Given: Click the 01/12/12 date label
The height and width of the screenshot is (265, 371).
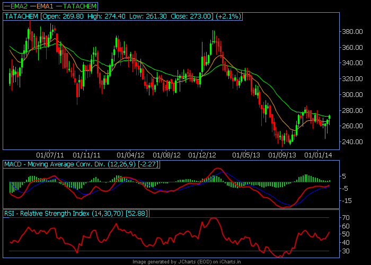Looking at the screenshot, I should coord(202,155).
